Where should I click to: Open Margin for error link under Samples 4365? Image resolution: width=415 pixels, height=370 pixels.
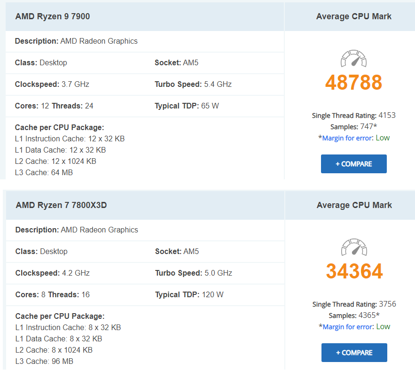pyautogui.click(x=348, y=327)
